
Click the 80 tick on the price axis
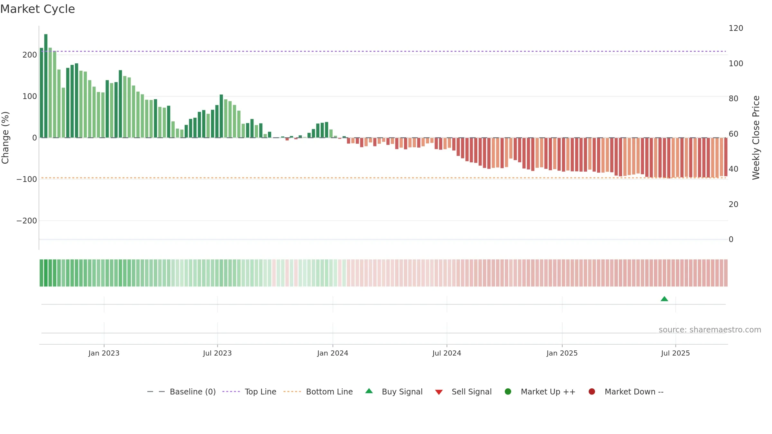733,99
